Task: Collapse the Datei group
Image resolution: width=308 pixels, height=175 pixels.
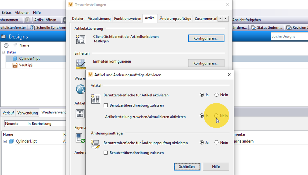Action: tap(3, 52)
